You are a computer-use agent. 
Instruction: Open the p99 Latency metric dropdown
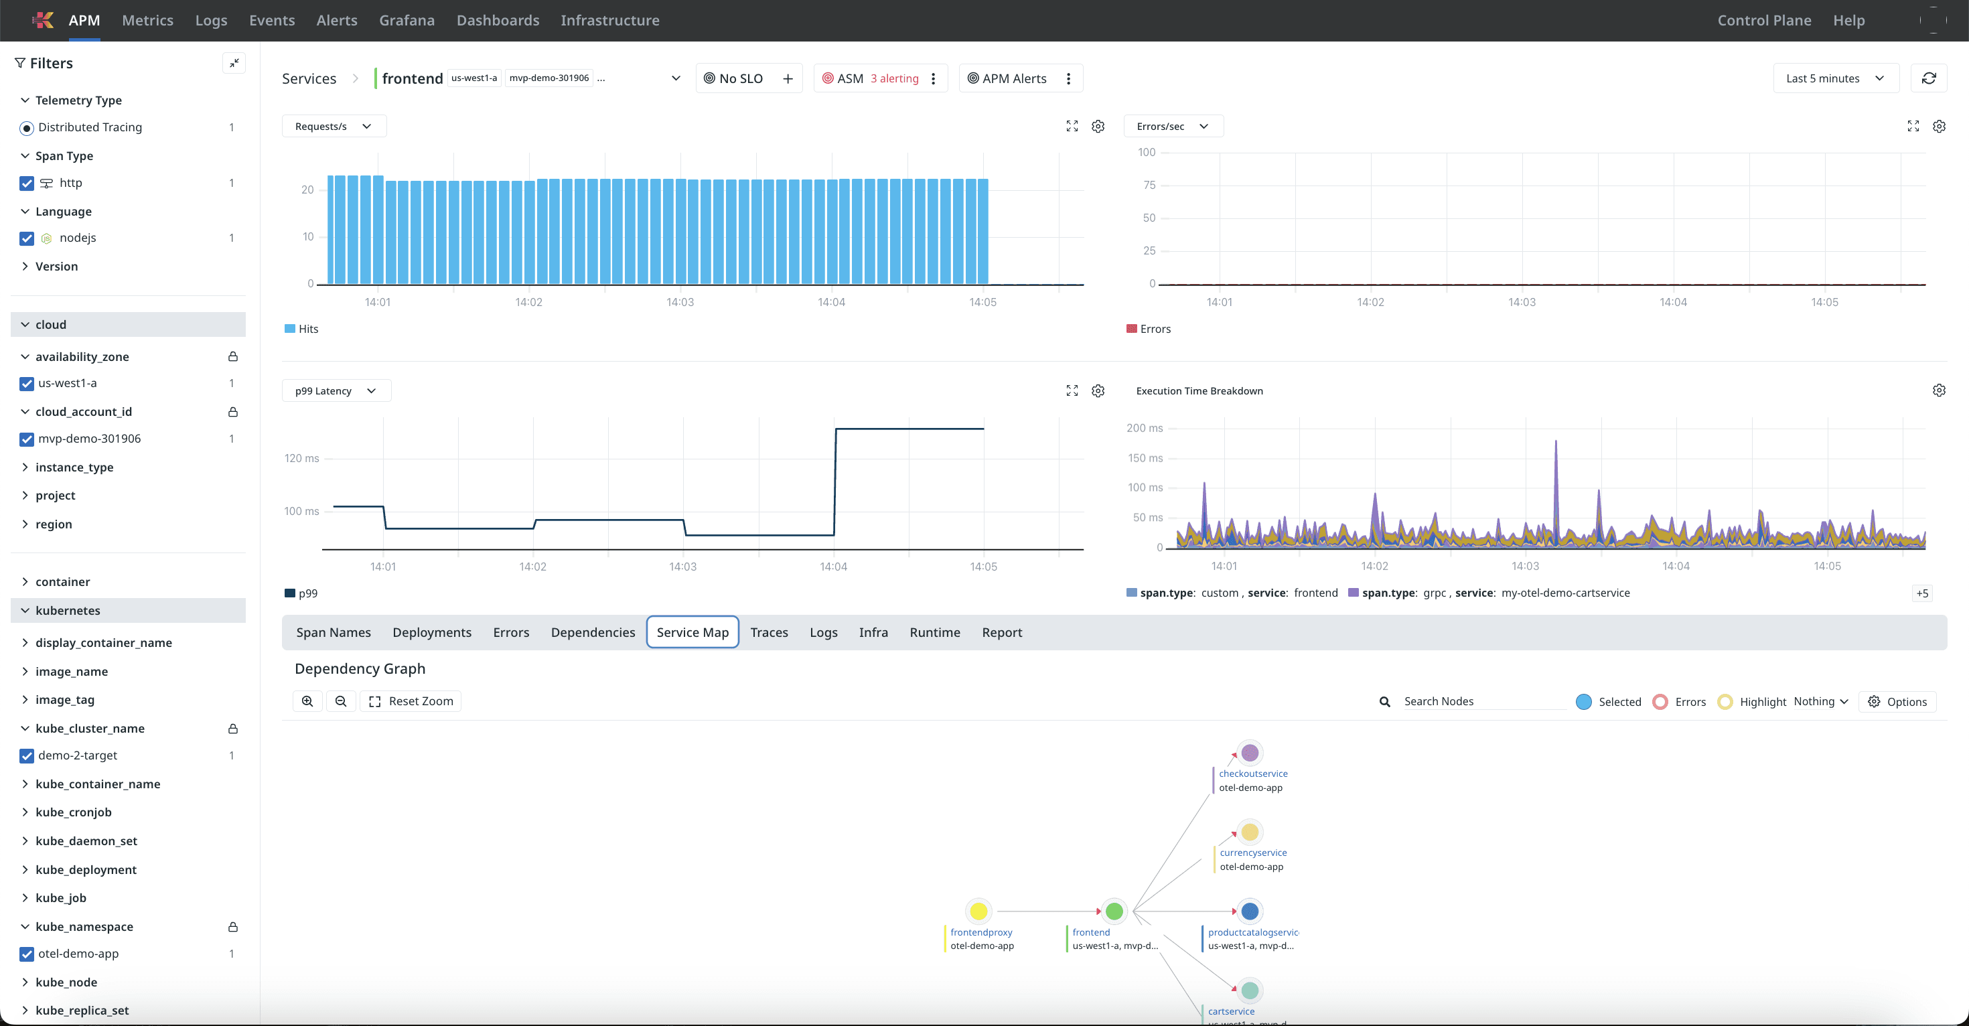(336, 390)
